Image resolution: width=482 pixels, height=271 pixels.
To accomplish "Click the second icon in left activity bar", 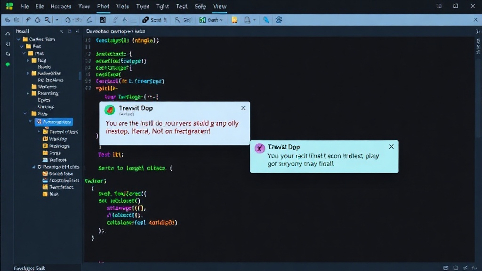I will point(8,44).
